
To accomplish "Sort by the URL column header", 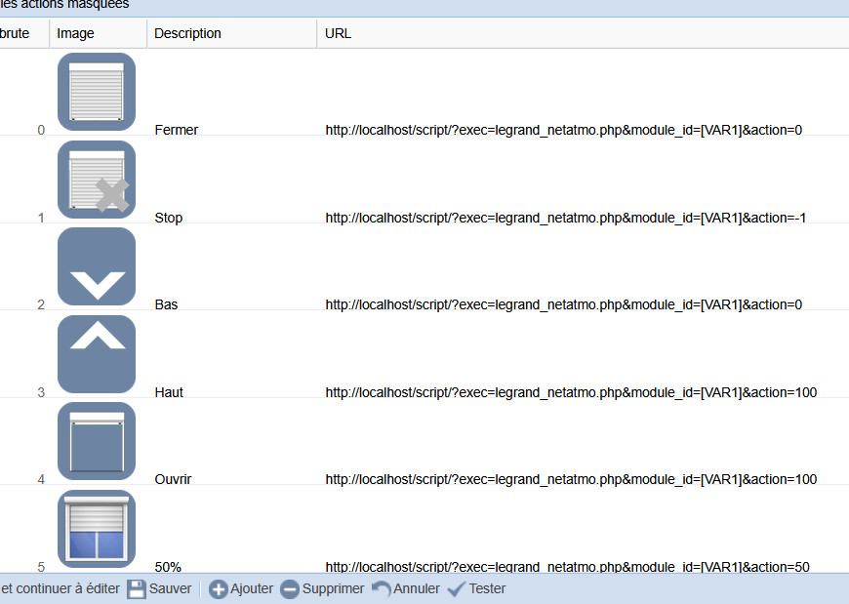I will click(584, 33).
